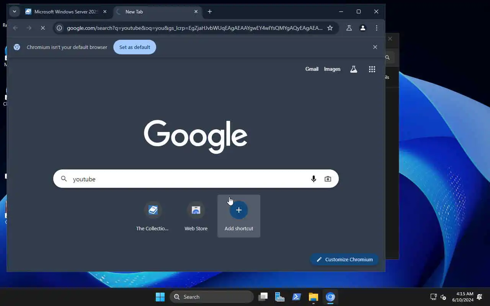Open File Explorer from the taskbar

pyautogui.click(x=314, y=297)
